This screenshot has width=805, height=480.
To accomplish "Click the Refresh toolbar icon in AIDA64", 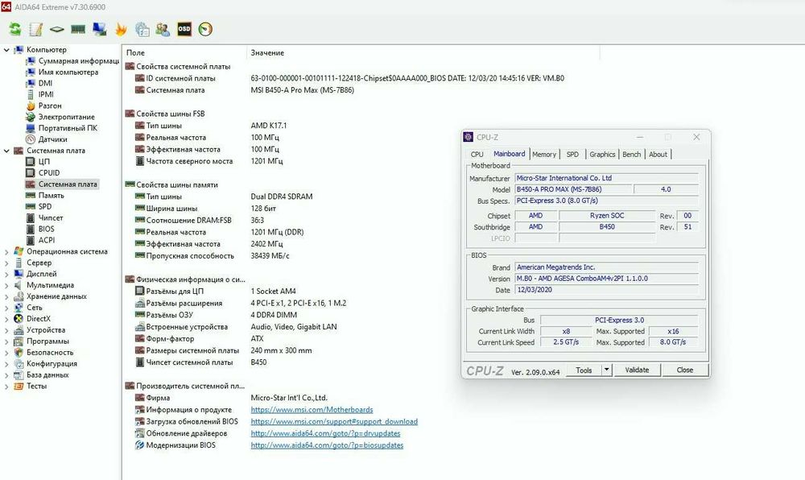I will (14, 29).
